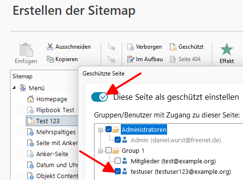Click the Anker-Seite page icon
243x180 pixels.
pyautogui.click(x=31, y=154)
